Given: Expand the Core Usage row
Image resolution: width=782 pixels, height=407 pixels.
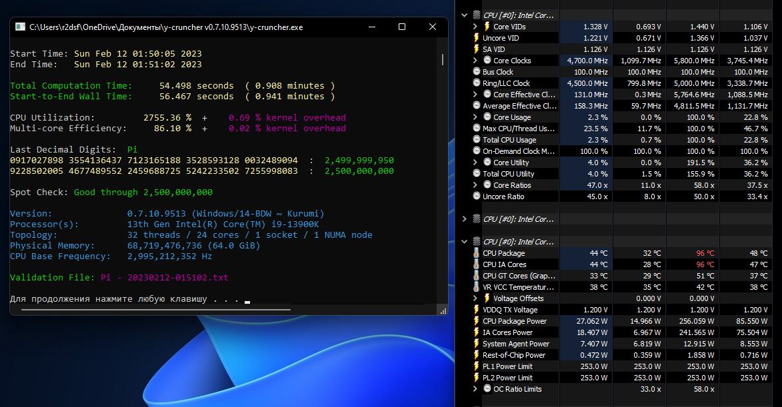Looking at the screenshot, I should [475, 117].
